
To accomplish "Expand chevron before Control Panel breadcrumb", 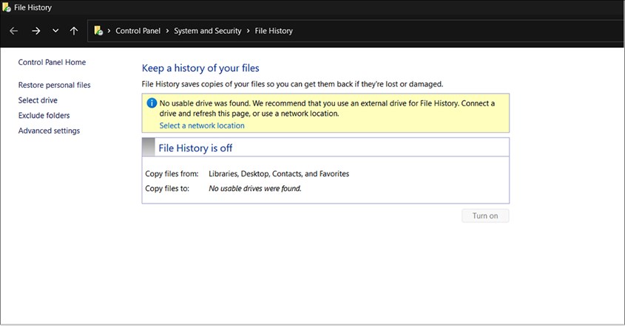I will 109,31.
